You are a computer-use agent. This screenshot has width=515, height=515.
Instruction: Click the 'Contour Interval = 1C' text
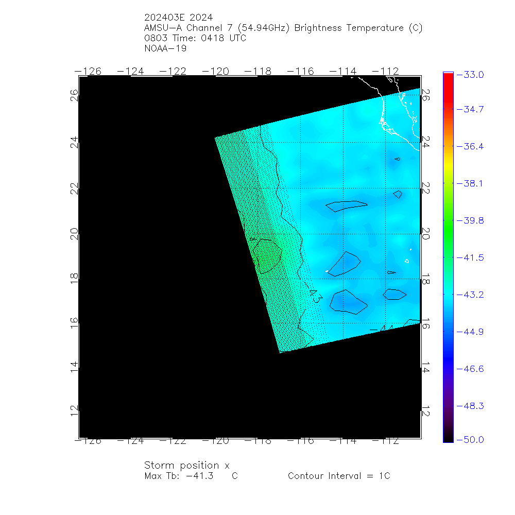(339, 476)
